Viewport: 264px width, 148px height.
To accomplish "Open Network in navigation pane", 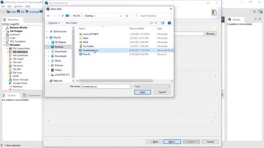I will click(x=58, y=81).
